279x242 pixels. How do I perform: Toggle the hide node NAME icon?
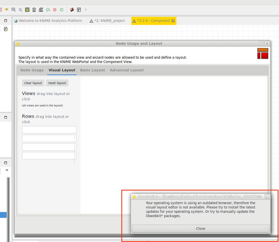point(41,10)
